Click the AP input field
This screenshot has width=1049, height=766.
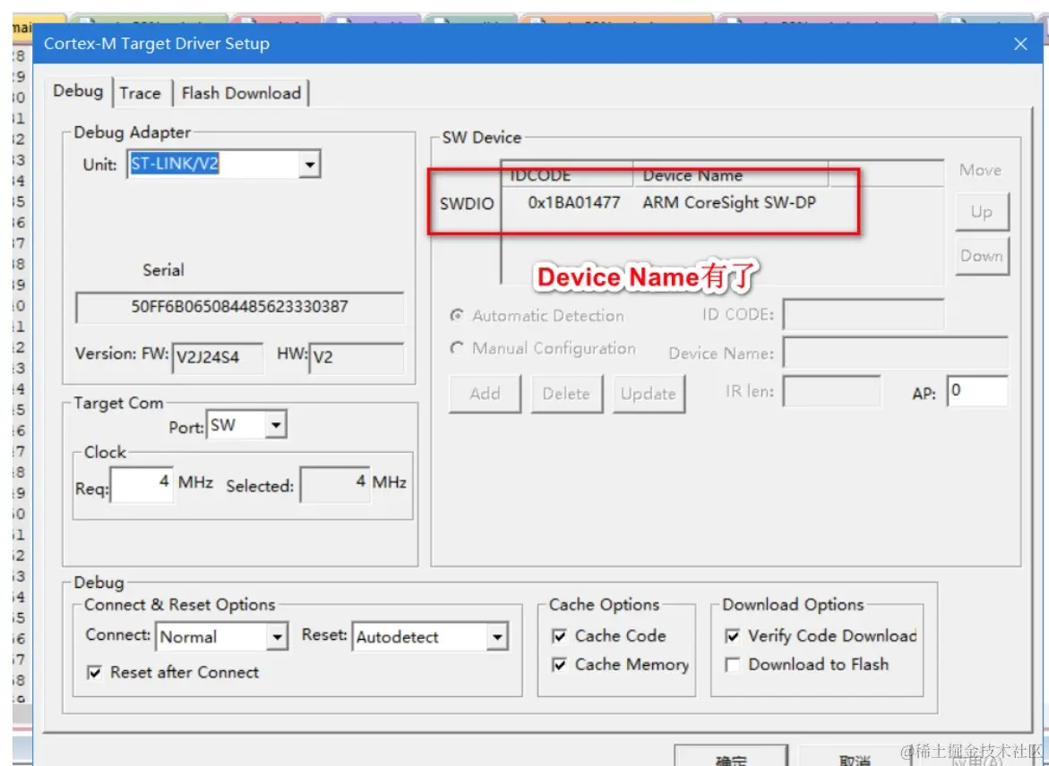pyautogui.click(x=976, y=391)
